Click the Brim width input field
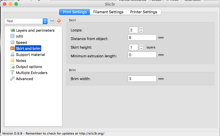 point(142,79)
